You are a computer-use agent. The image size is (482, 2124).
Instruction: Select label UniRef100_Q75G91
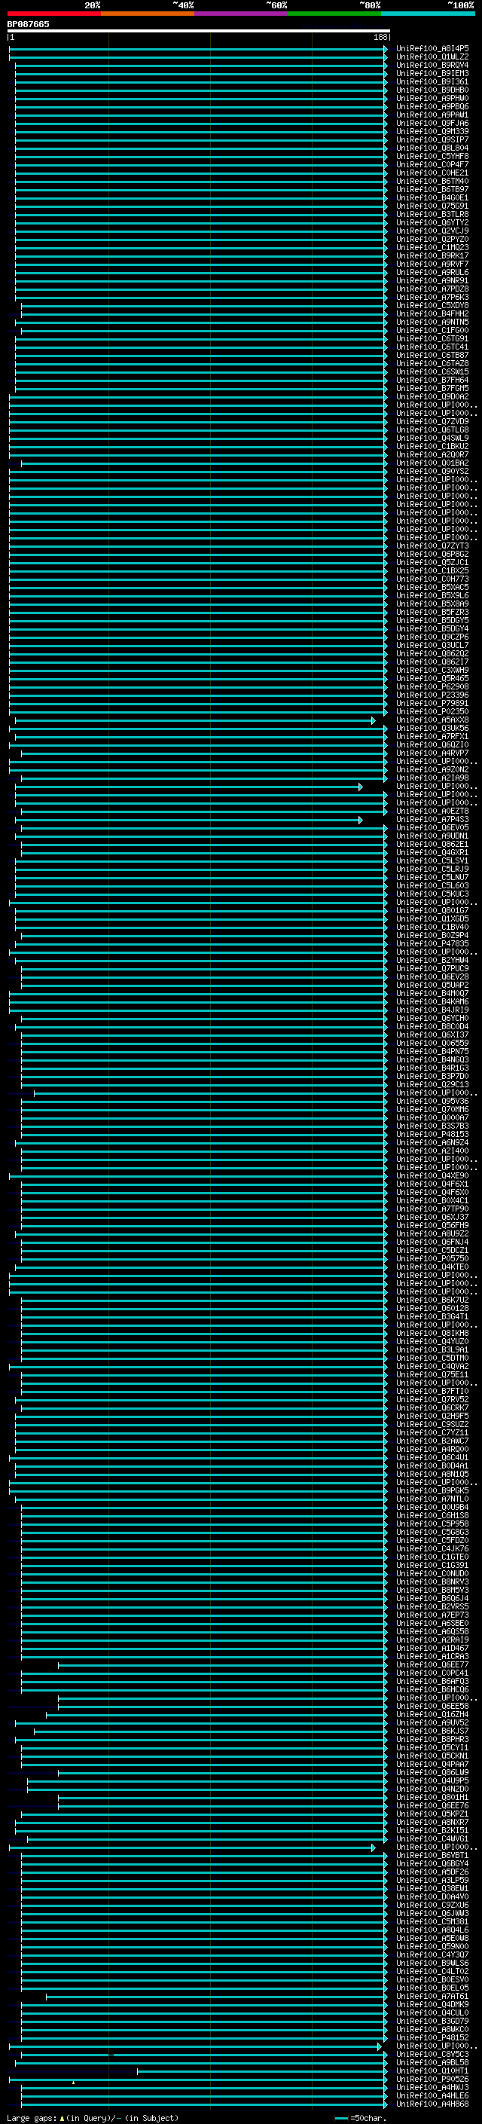point(432,206)
